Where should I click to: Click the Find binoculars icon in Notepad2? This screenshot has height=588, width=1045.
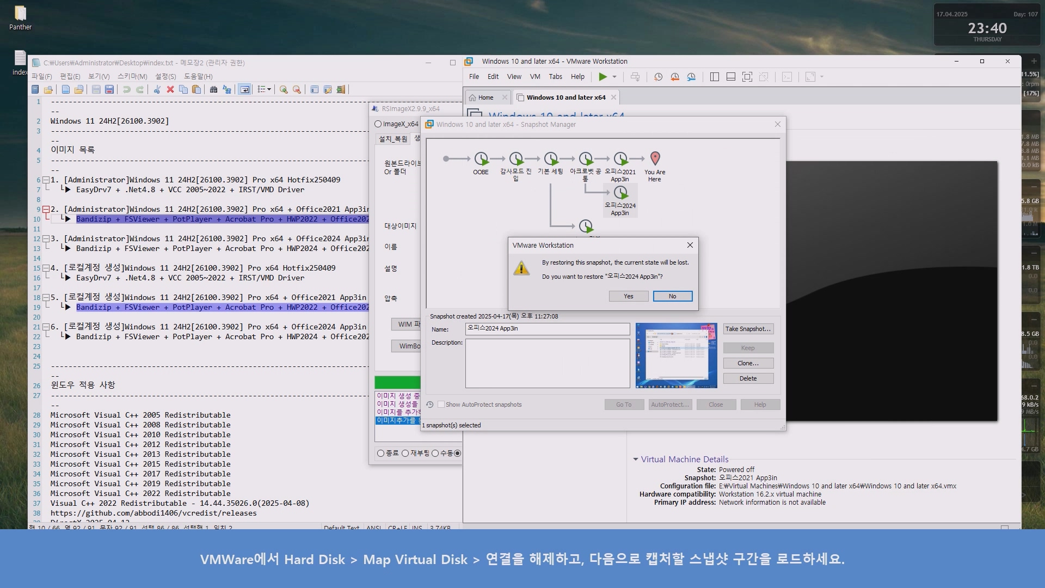pos(213,89)
